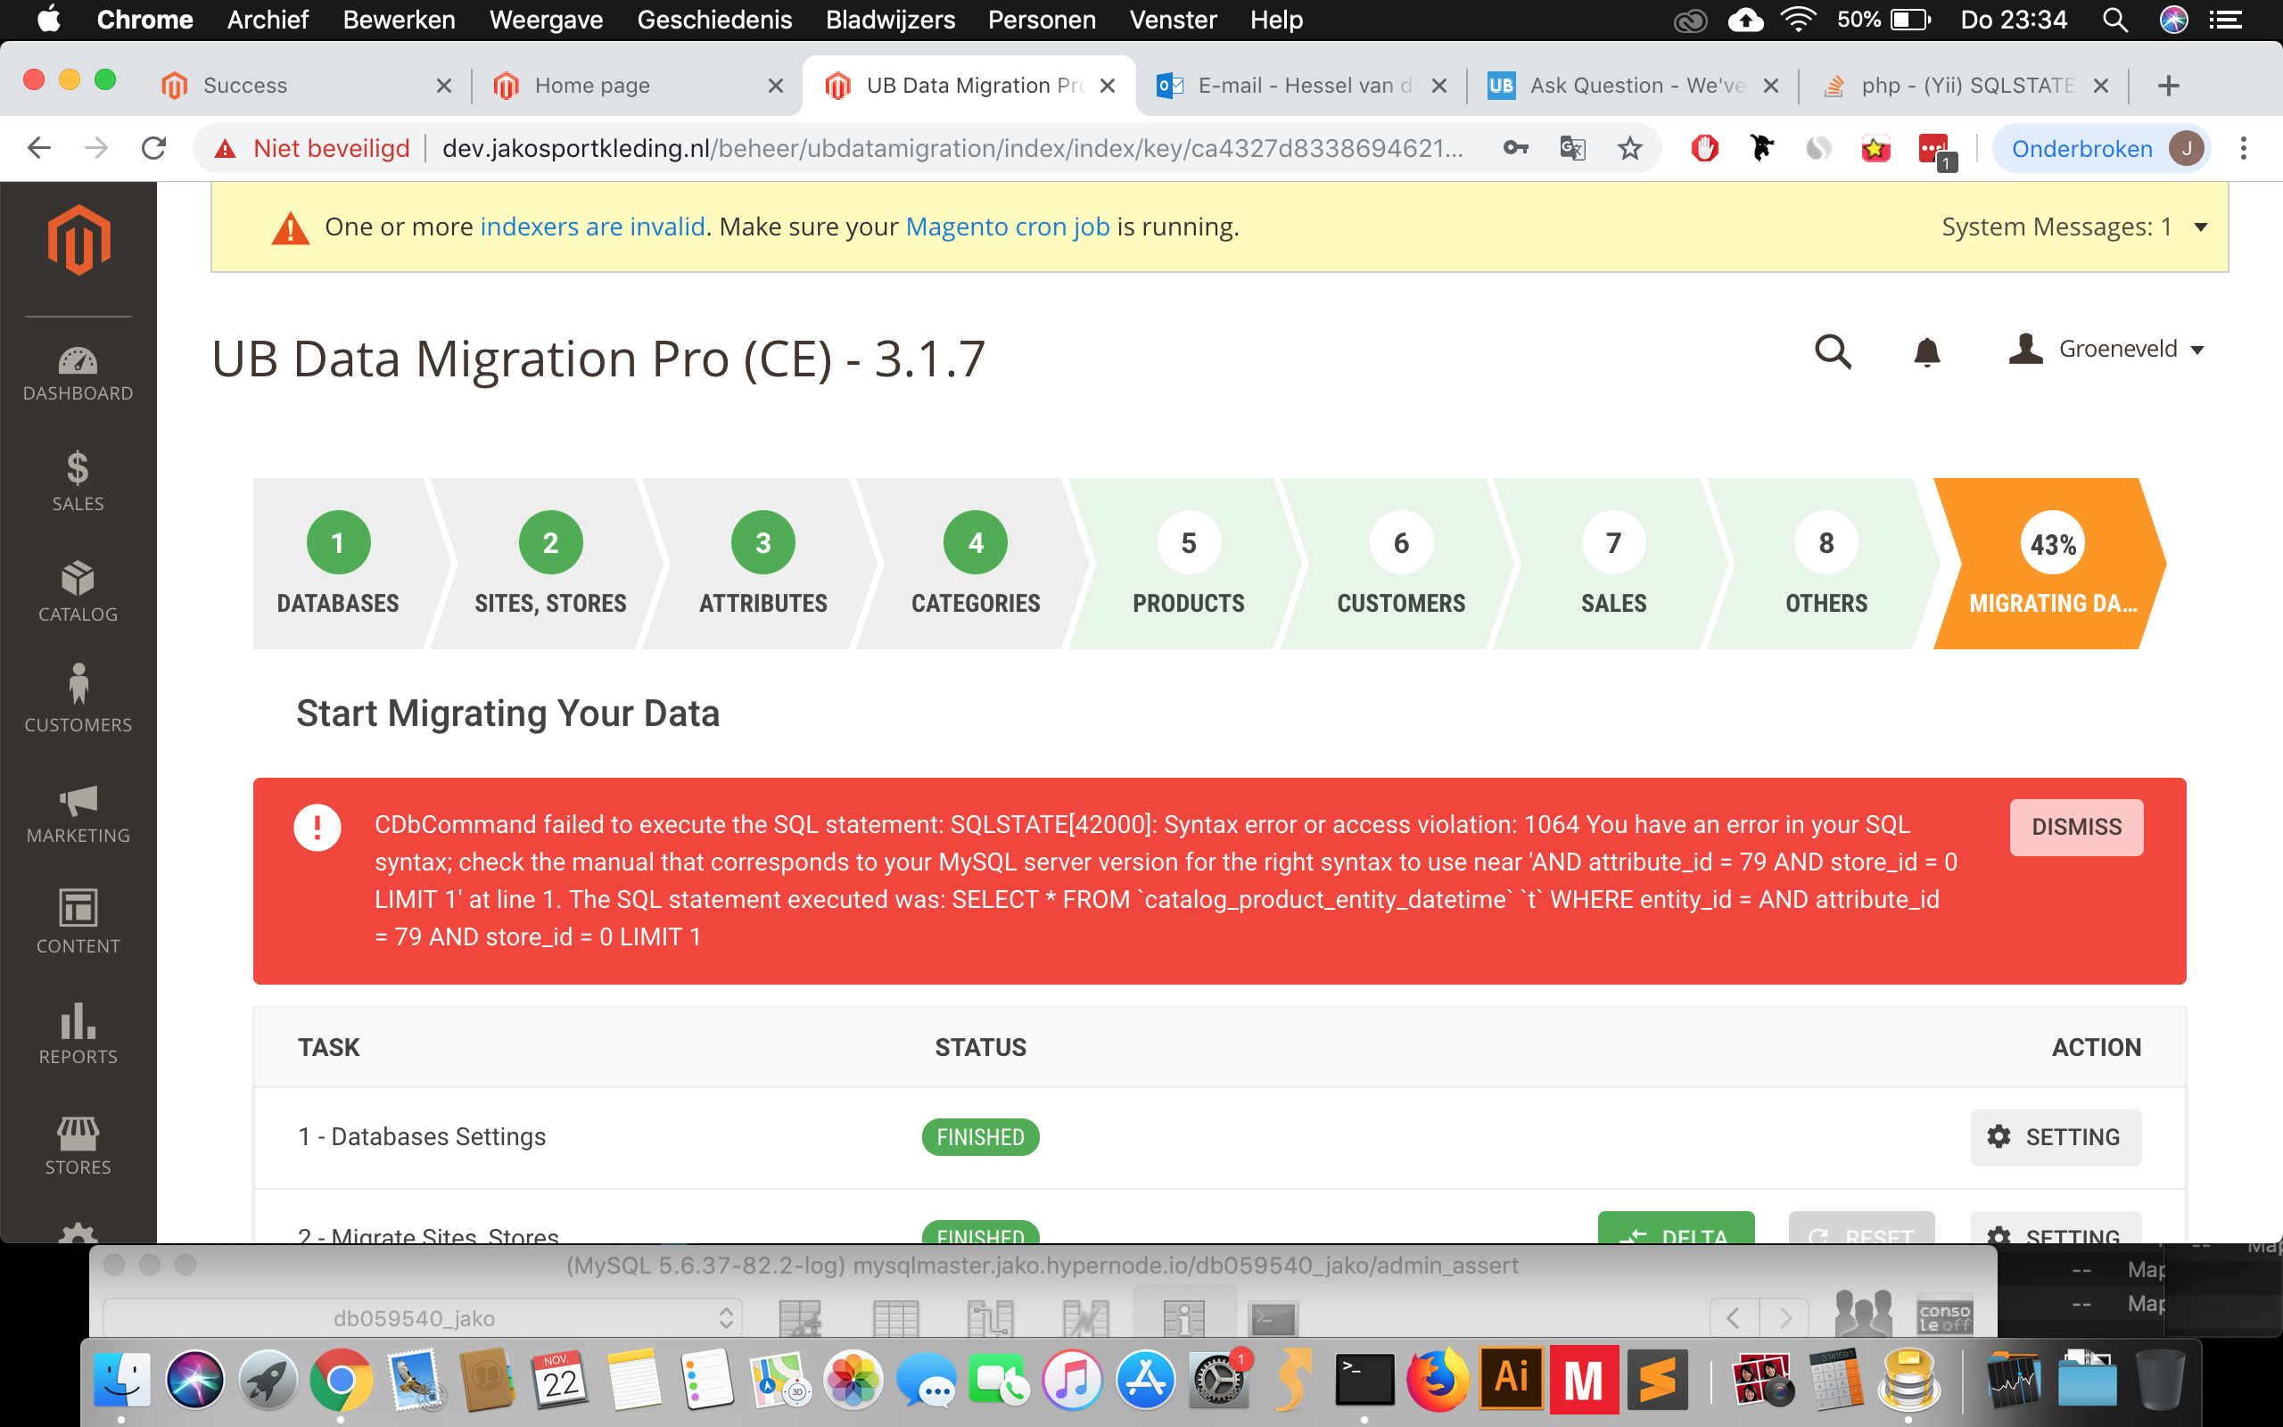Open Finder from the Dock
Screen dimensions: 2283x1427
121,1381
